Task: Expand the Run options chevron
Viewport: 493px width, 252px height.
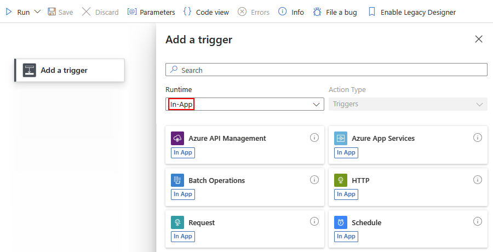Action: [37, 12]
